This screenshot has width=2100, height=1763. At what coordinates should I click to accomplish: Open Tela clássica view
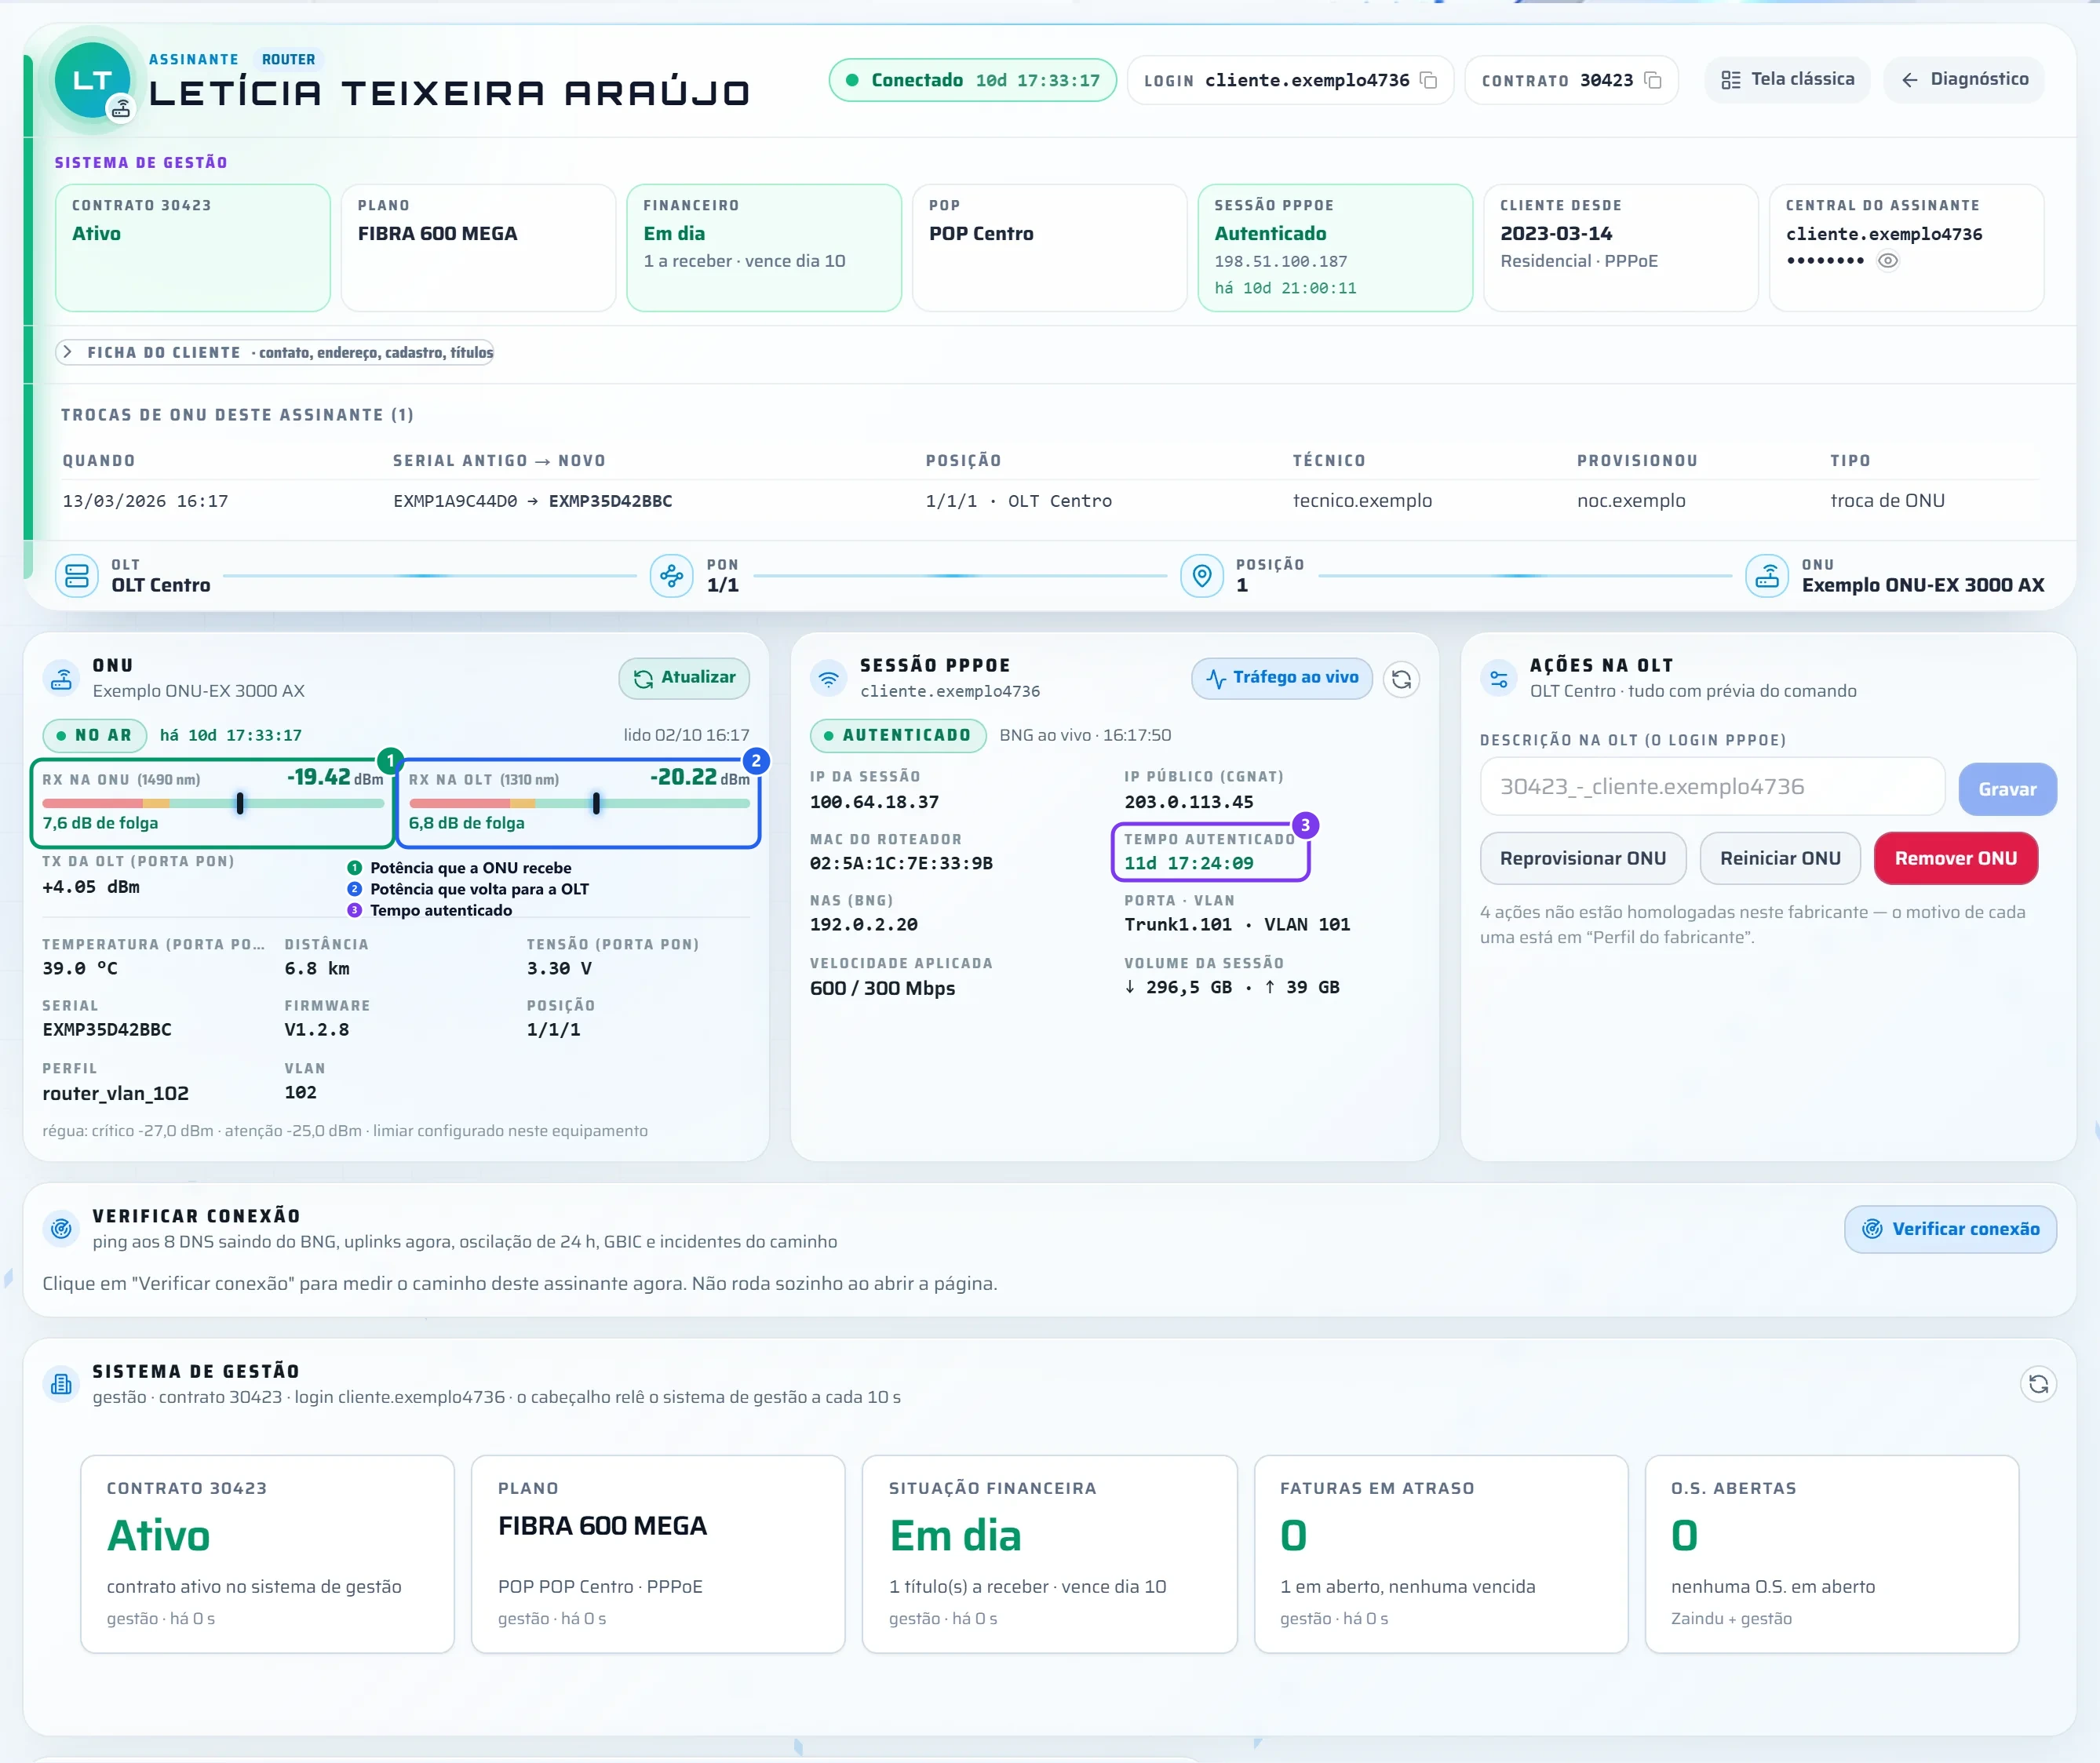[1787, 79]
